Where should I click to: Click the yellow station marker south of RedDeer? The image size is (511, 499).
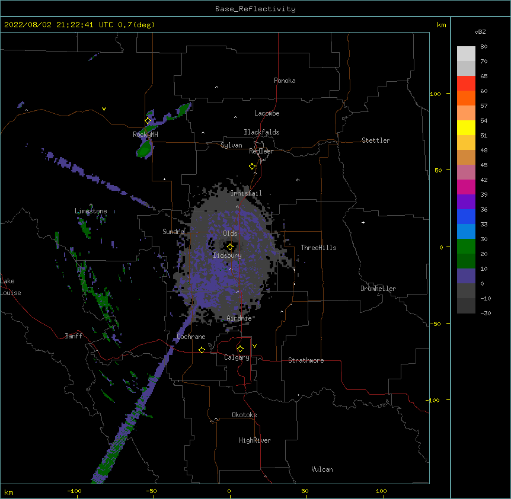tap(253, 167)
